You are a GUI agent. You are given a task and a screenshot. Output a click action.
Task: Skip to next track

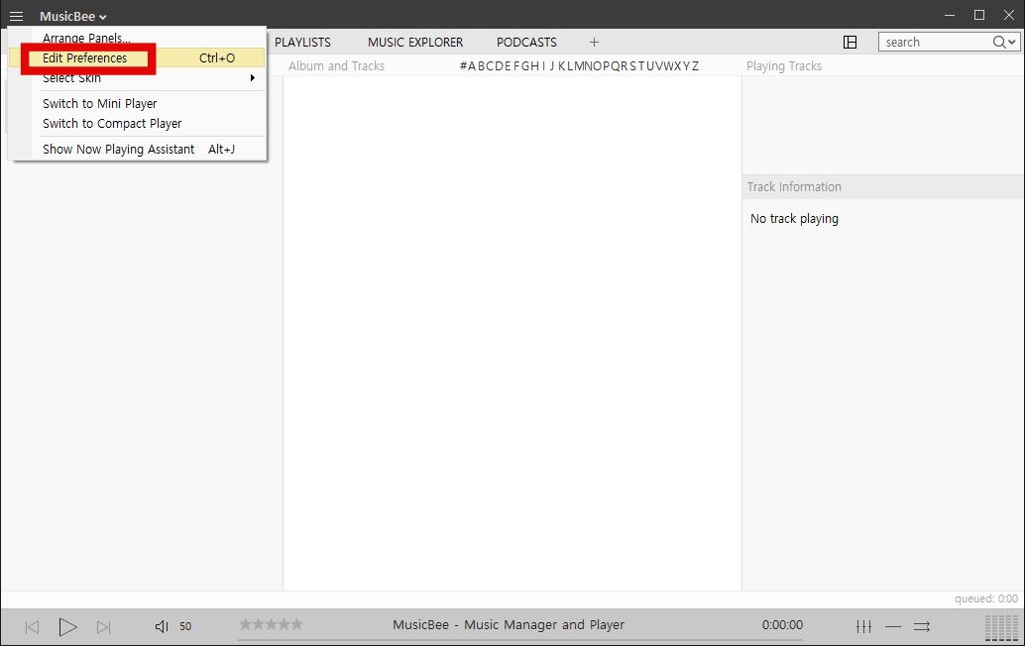click(103, 627)
